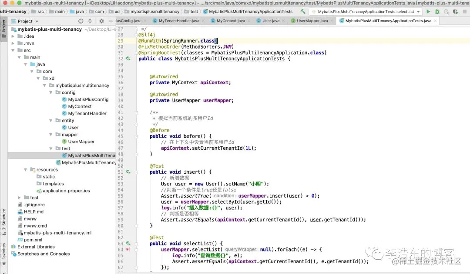
Task: Click line number 47 gutter to set breakpoint
Action: 121,149
